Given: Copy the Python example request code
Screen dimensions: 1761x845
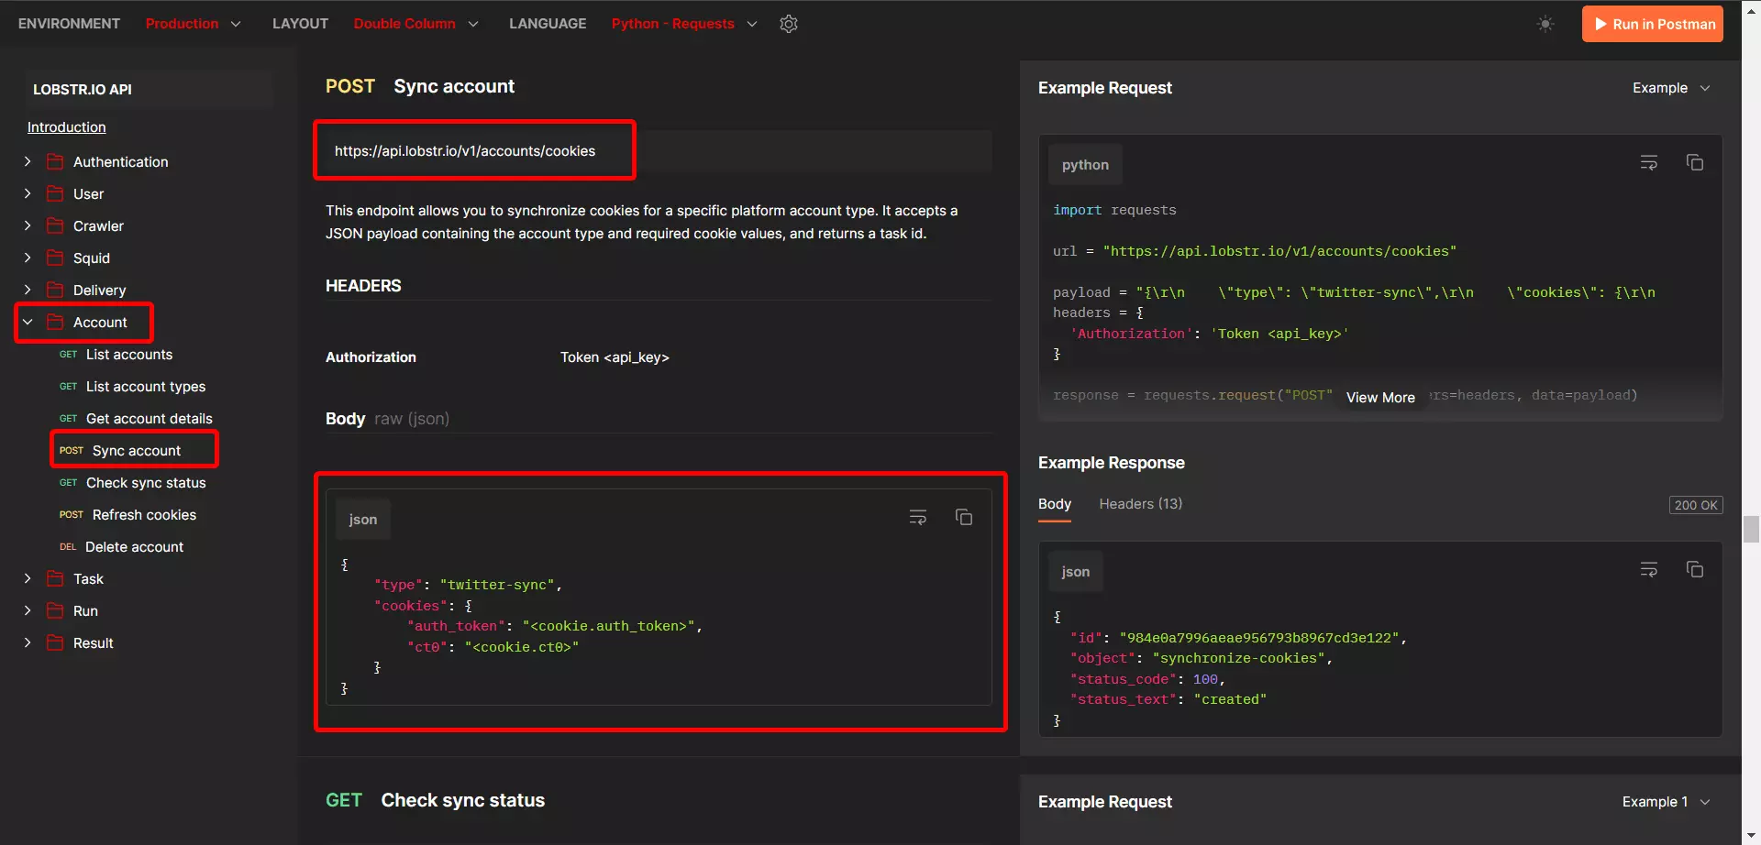Looking at the screenshot, I should tap(1695, 161).
